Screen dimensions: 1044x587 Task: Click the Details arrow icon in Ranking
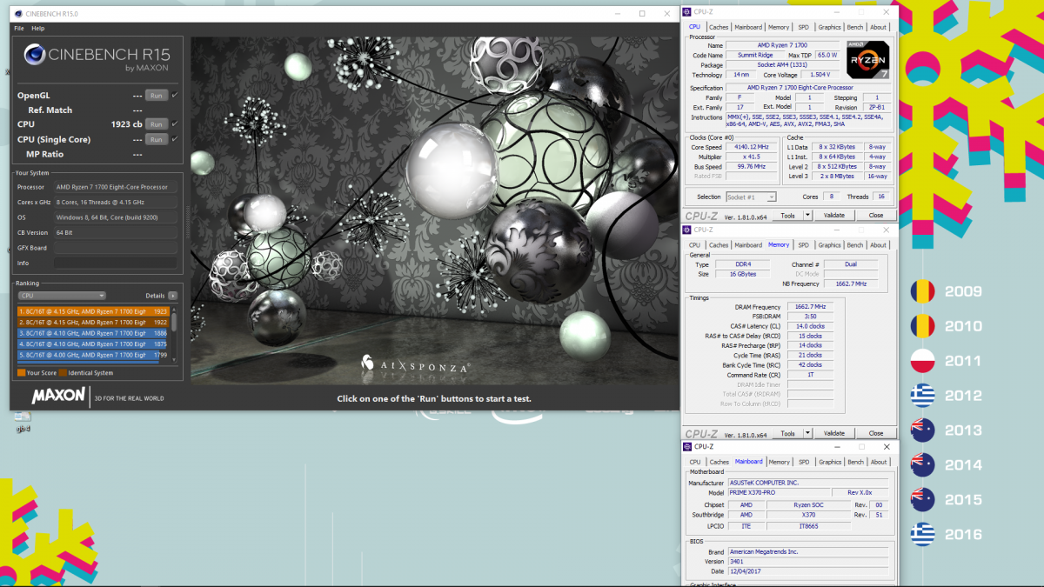point(173,296)
